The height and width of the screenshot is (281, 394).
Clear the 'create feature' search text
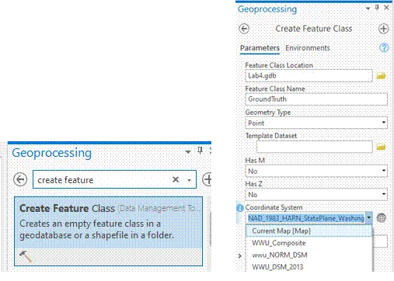click(176, 179)
